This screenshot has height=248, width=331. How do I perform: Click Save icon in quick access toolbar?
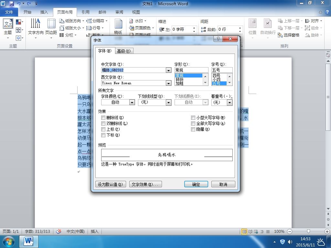point(11,4)
